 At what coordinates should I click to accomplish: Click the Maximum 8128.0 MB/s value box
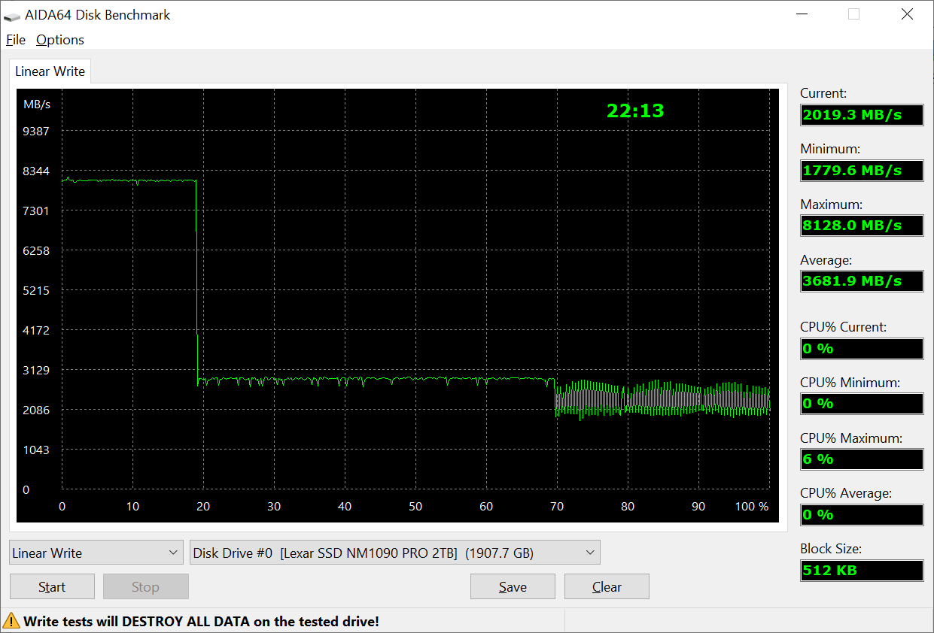(x=862, y=226)
